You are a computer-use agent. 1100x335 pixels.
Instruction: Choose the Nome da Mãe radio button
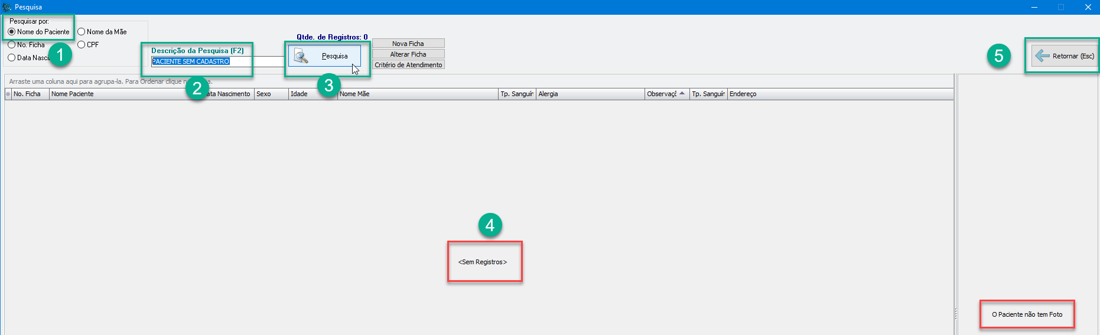click(82, 32)
